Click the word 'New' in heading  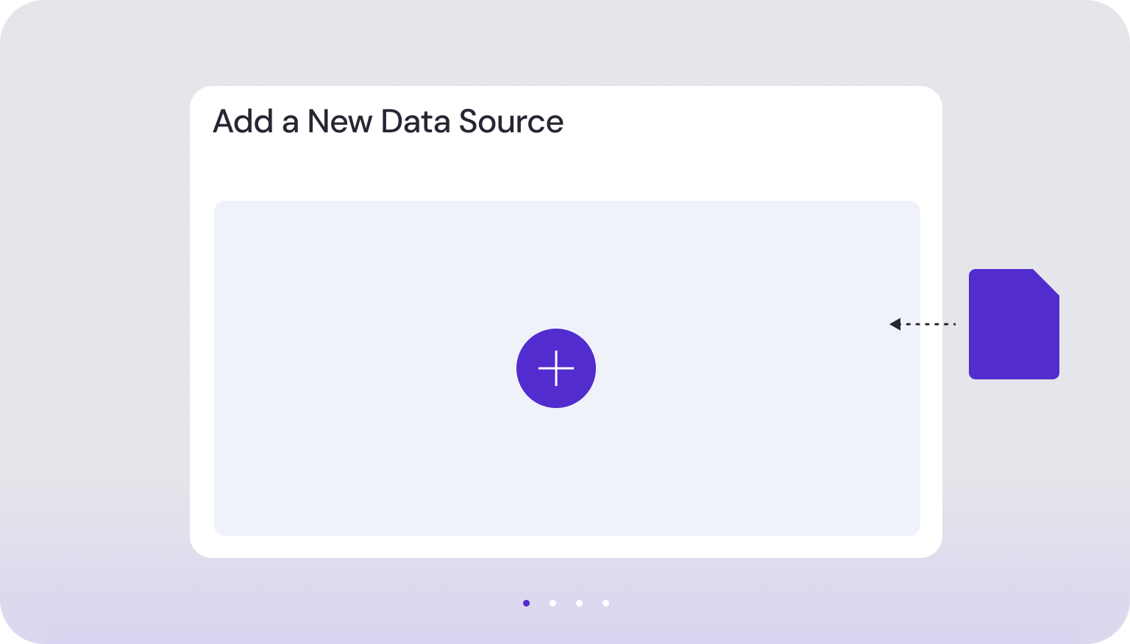pos(340,121)
